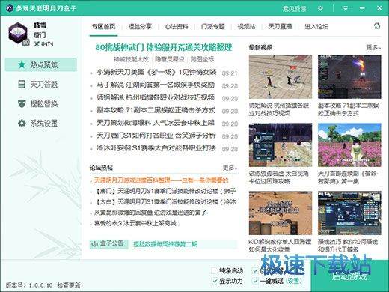
Task: Open the 天刀直播 tab
Action: point(280,26)
